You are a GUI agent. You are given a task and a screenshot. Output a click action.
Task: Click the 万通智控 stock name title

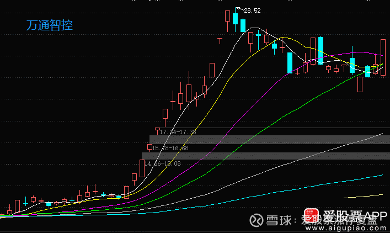pyautogui.click(x=50, y=25)
